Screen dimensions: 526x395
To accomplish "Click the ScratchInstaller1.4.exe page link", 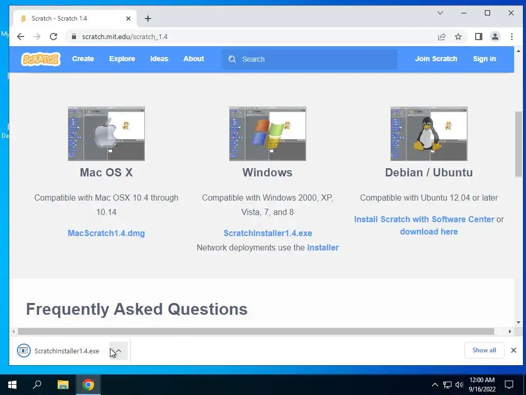I will 268,233.
